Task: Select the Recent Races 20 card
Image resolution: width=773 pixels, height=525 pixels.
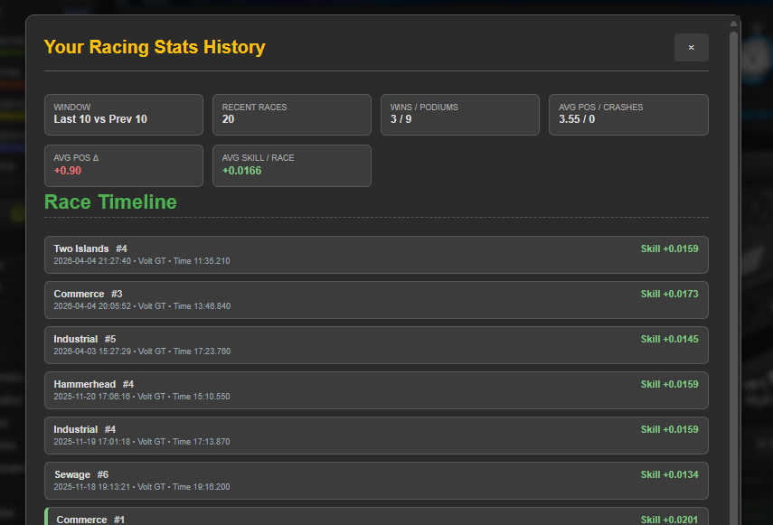Action: tap(292, 115)
